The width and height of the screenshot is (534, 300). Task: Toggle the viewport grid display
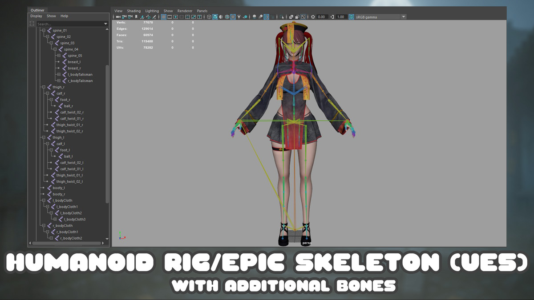tap(164, 17)
